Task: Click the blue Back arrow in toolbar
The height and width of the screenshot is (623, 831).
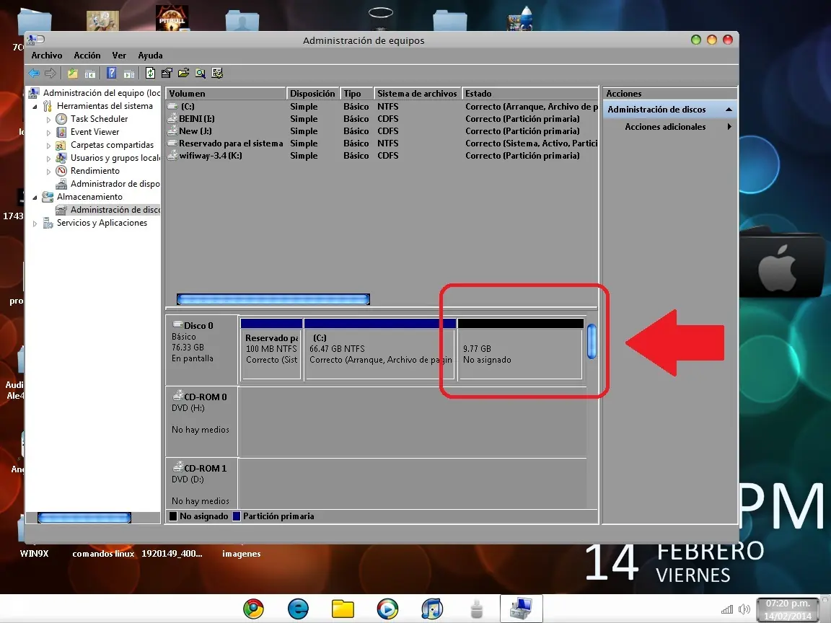Action: coord(34,73)
